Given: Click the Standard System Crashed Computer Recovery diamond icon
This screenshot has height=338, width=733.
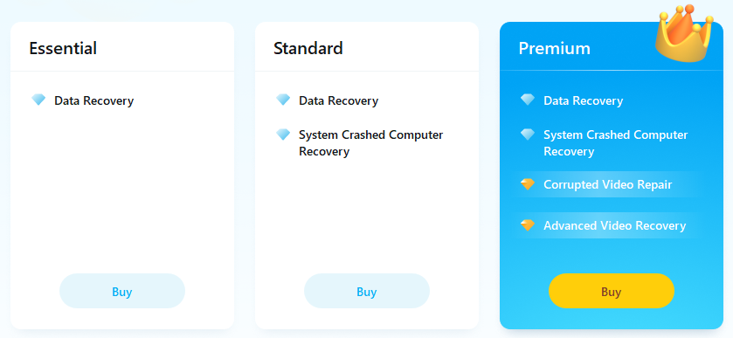Looking at the screenshot, I should coord(283,135).
